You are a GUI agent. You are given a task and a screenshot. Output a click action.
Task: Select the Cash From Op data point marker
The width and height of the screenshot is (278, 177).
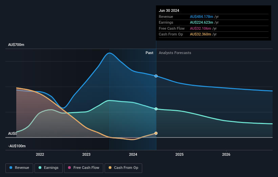(156, 133)
